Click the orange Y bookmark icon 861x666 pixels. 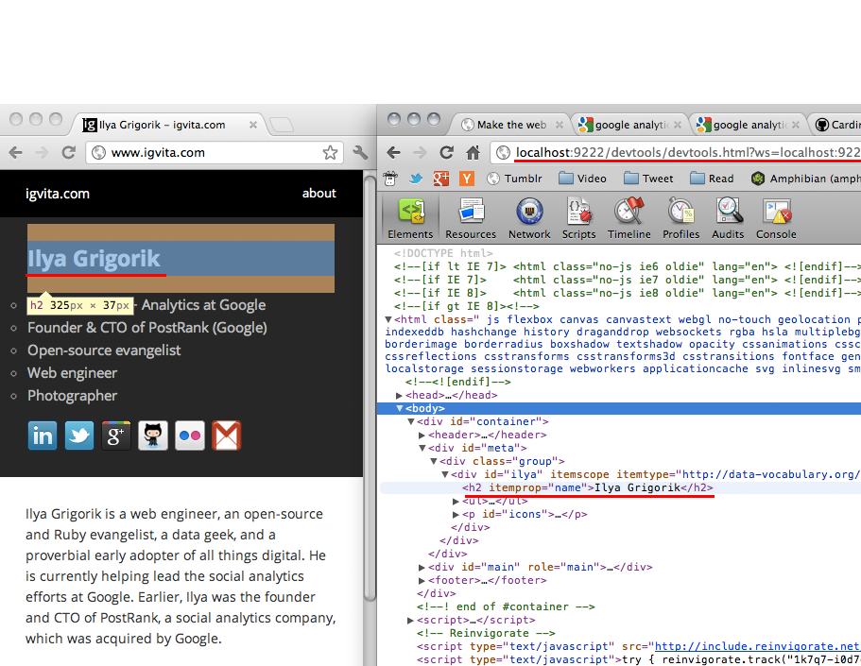pyautogui.click(x=467, y=179)
